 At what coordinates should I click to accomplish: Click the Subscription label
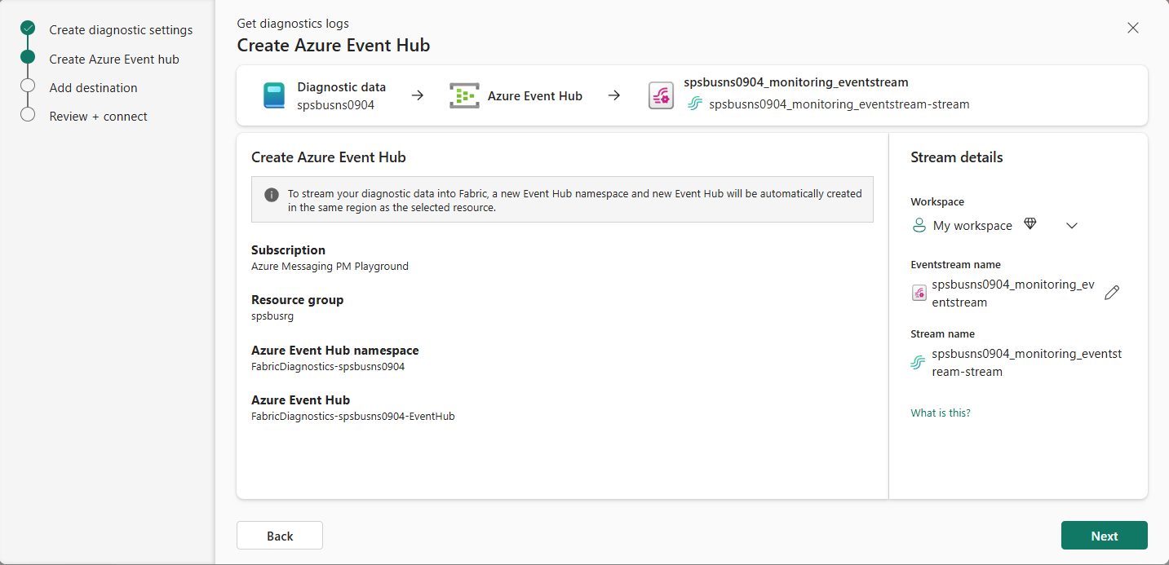tap(288, 250)
